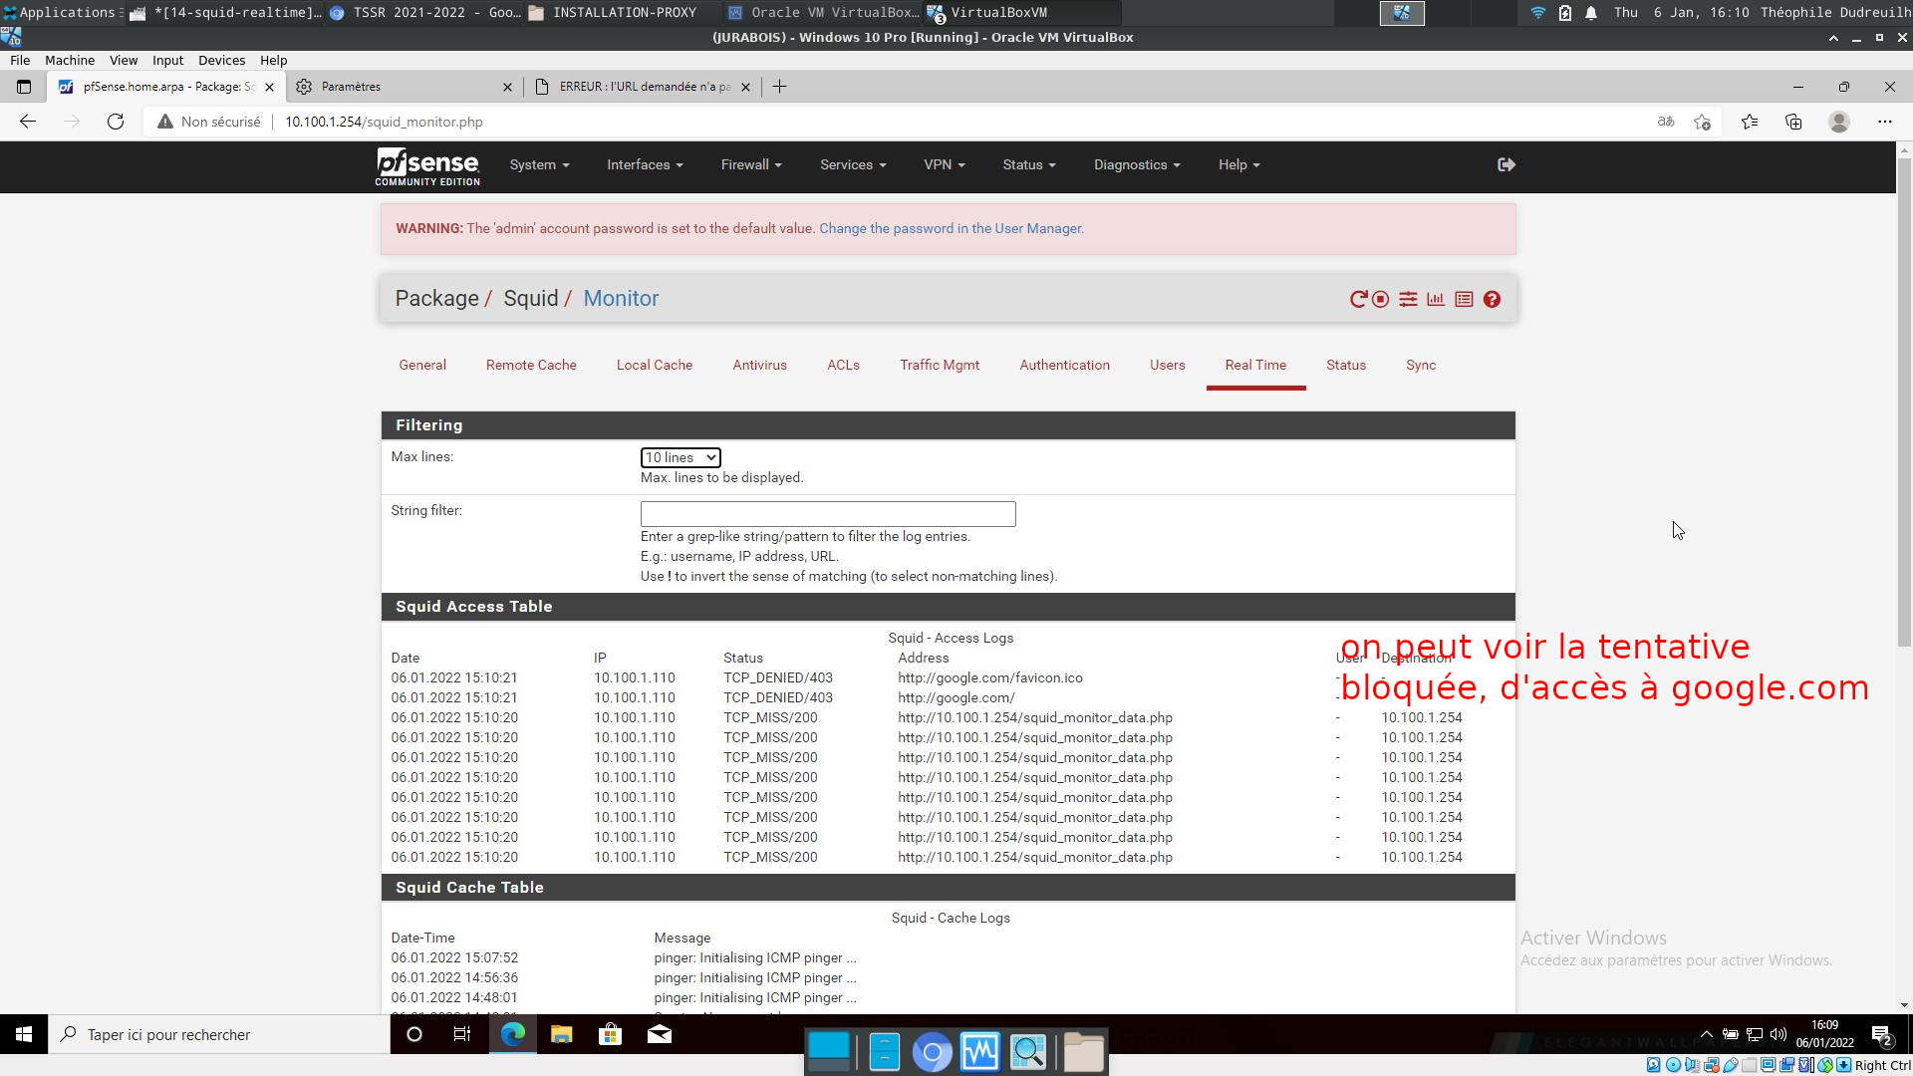Screen dimensions: 1913x1076
Task: Switch to the ACLs tab
Action: [843, 365]
